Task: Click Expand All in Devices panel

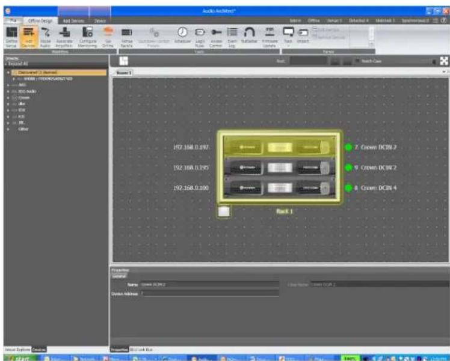Action: click(x=17, y=64)
